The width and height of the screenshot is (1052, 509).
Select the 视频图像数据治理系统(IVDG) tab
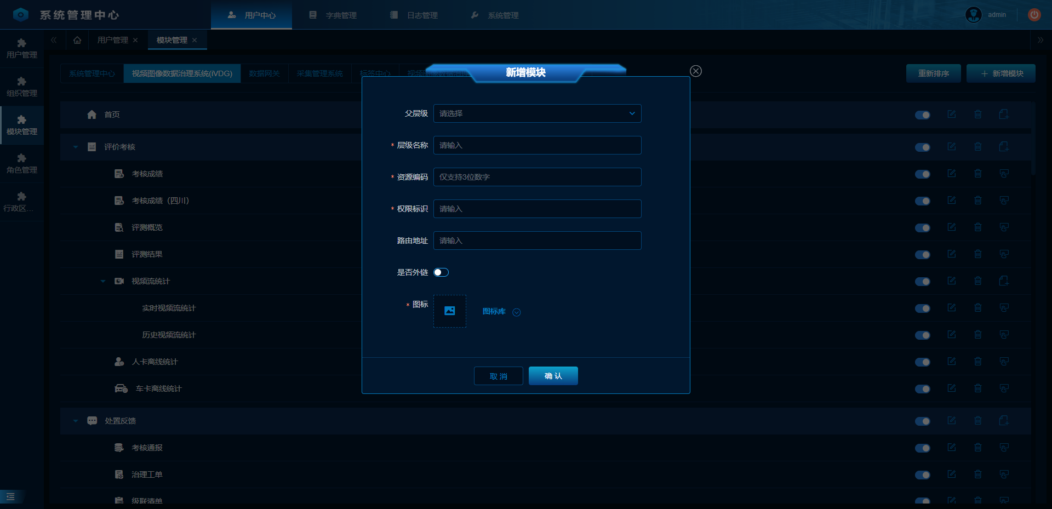[182, 73]
